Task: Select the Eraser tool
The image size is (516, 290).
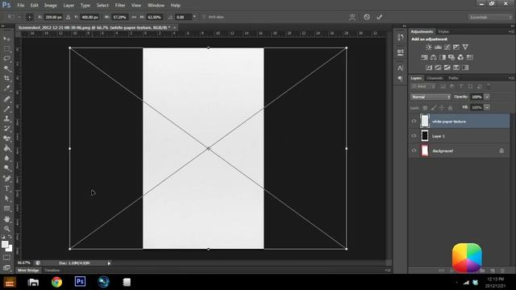Action: (6, 139)
